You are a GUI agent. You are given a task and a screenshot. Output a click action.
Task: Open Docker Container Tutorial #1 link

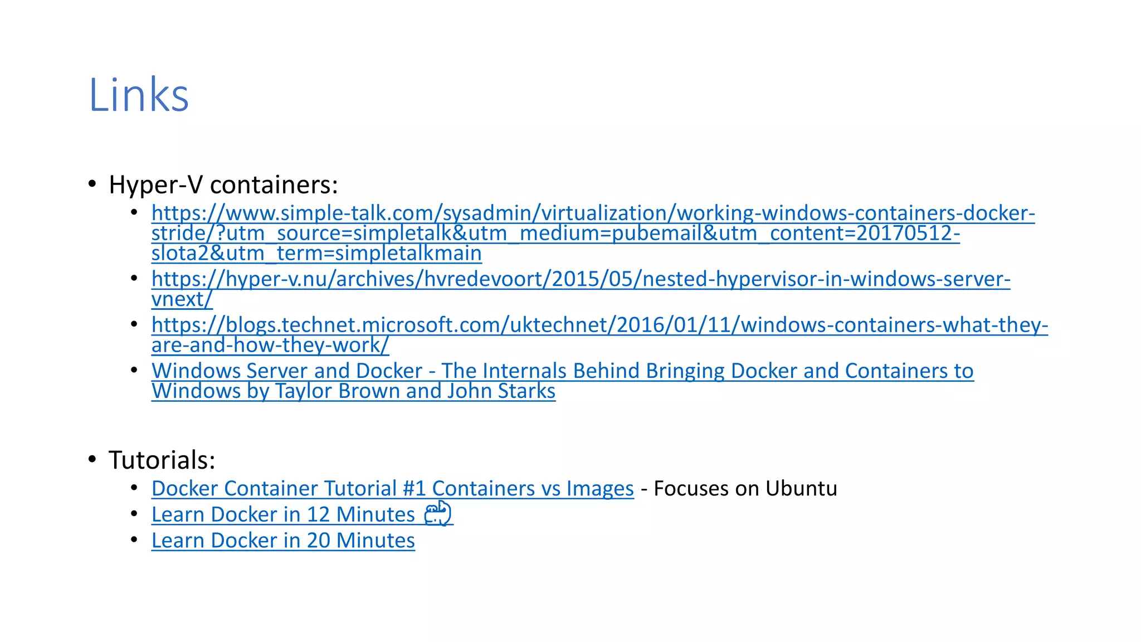392,489
